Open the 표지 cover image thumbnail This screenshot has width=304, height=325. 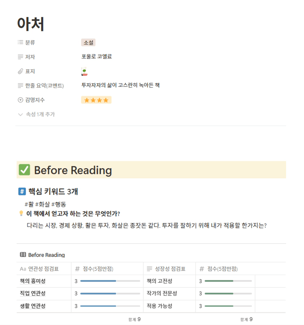(x=84, y=71)
